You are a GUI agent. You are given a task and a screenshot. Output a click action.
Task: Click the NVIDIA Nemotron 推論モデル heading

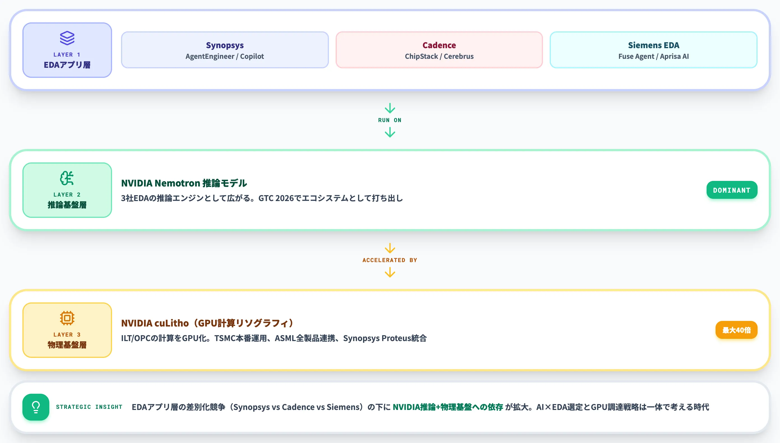click(x=184, y=183)
